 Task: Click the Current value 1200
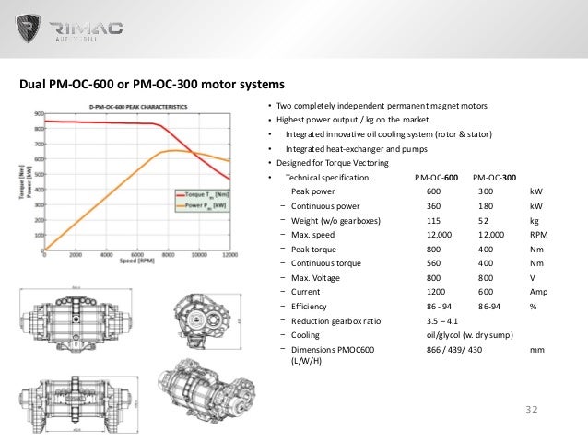pos(436,292)
